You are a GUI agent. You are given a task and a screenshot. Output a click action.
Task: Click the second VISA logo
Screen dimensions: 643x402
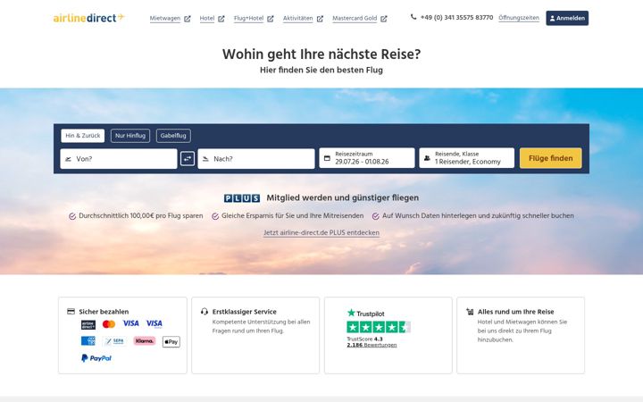[154, 324]
